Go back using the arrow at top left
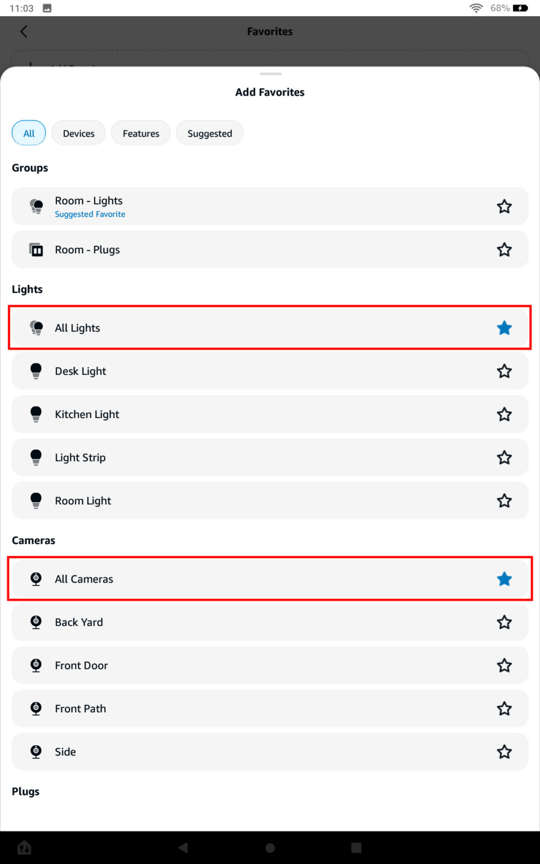The width and height of the screenshot is (540, 864). (23, 31)
